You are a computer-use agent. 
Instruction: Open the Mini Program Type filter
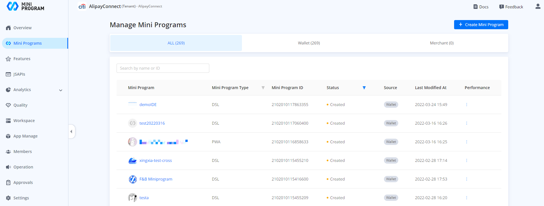coord(263,88)
